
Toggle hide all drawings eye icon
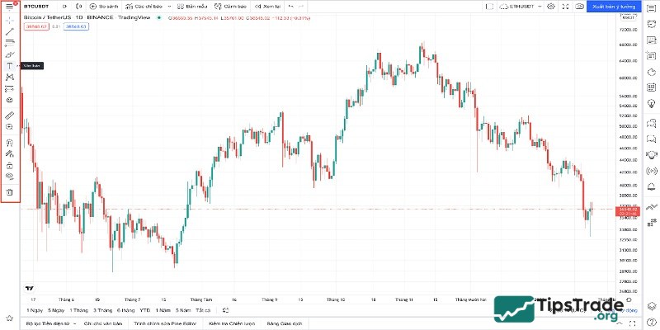[x=9, y=176]
